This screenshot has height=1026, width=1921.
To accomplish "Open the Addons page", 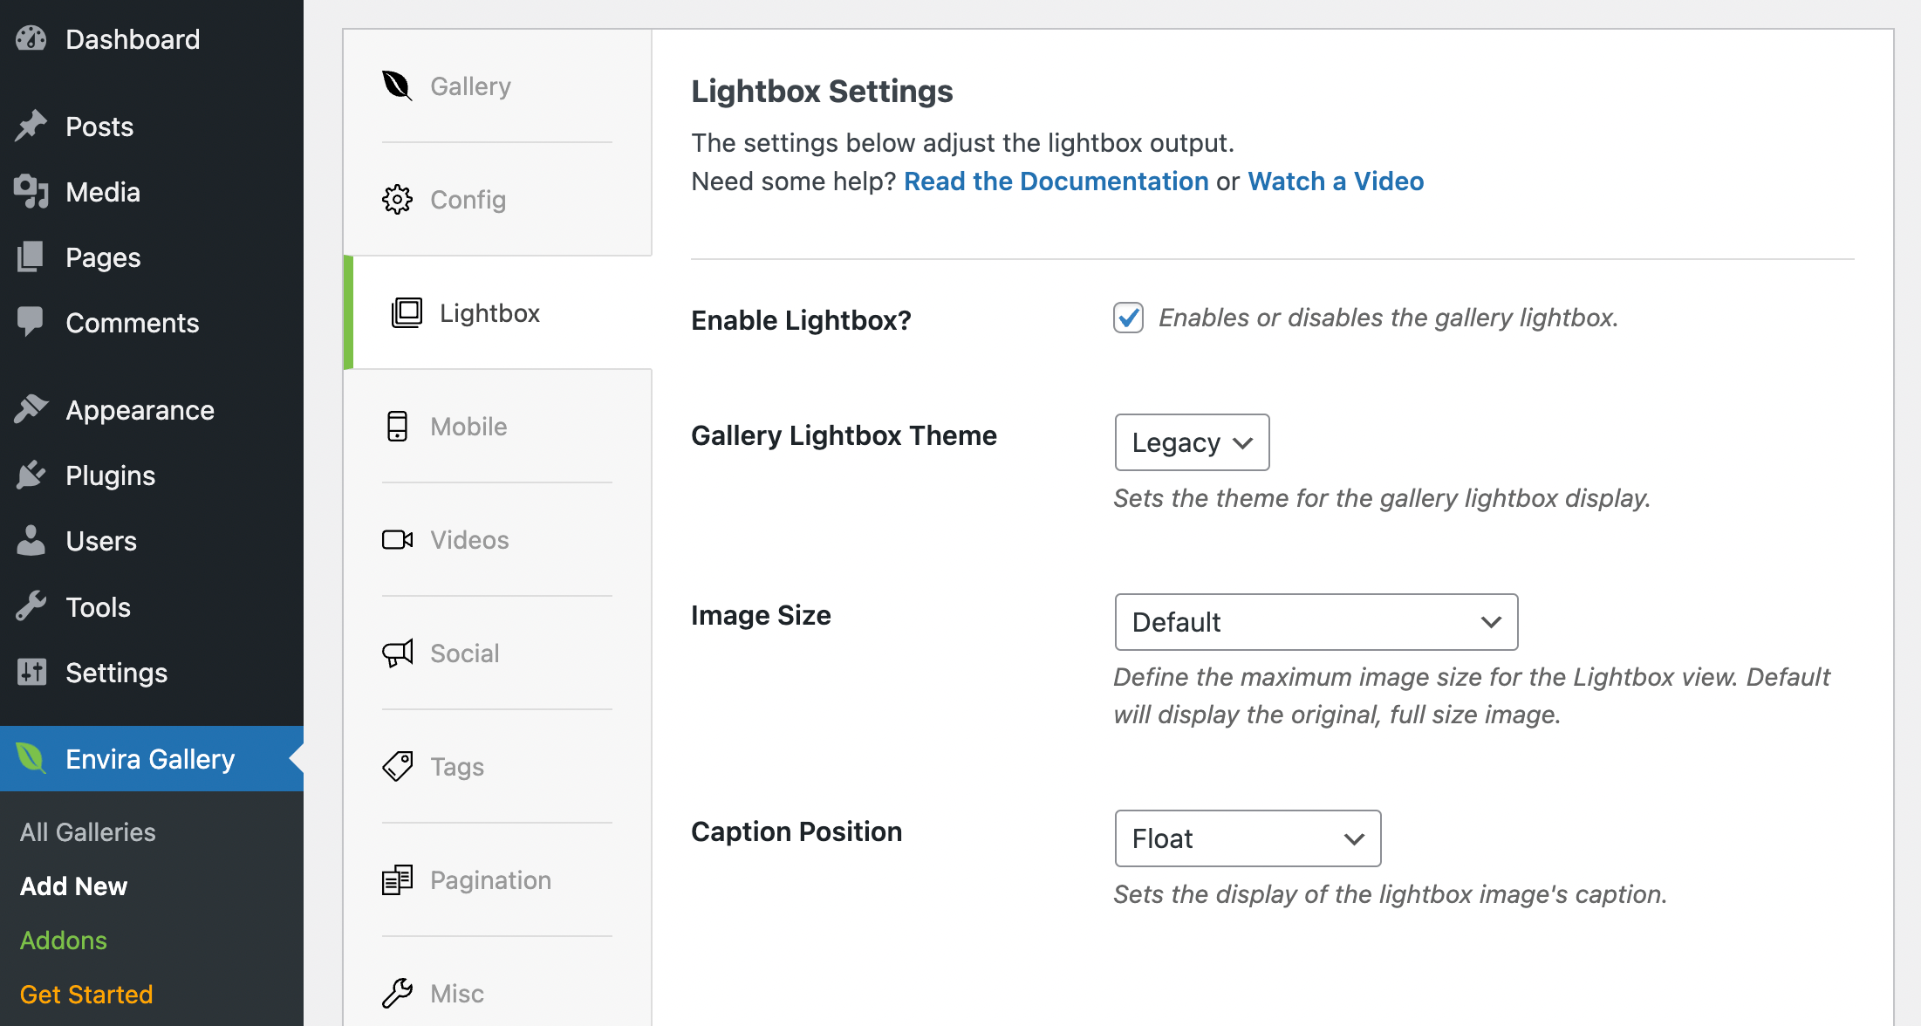I will tap(63, 940).
